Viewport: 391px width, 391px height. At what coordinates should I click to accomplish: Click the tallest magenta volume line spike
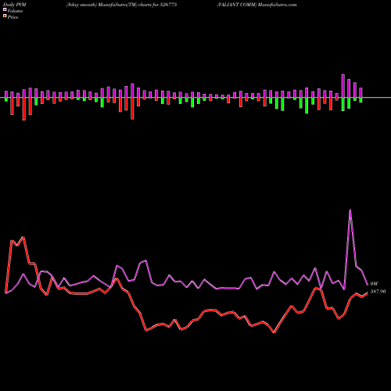(x=350, y=210)
